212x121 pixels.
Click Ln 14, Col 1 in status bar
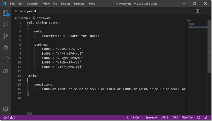pos(134,118)
